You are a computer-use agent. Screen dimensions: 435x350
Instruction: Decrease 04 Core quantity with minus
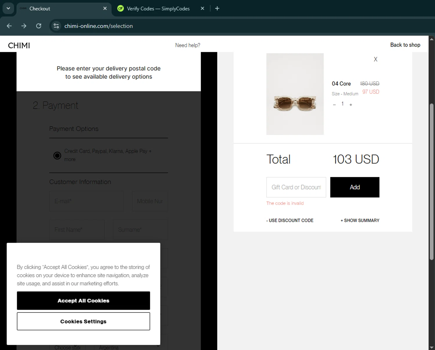coord(334,104)
